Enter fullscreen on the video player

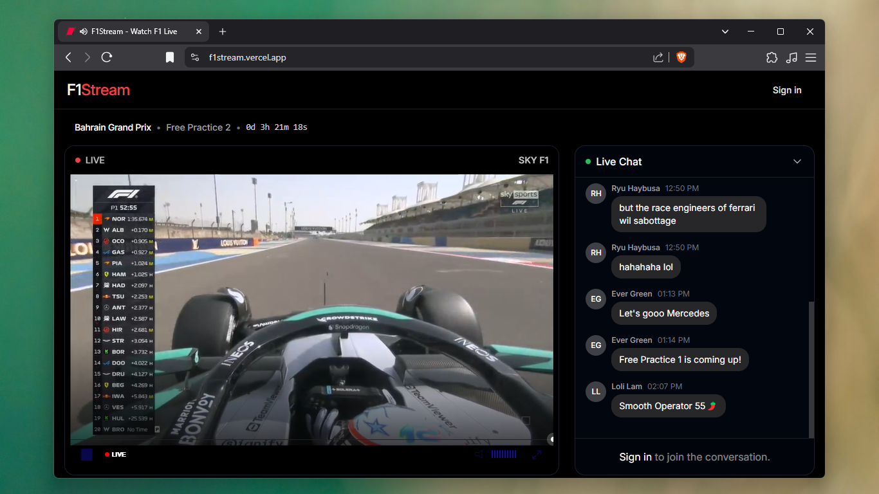(537, 454)
